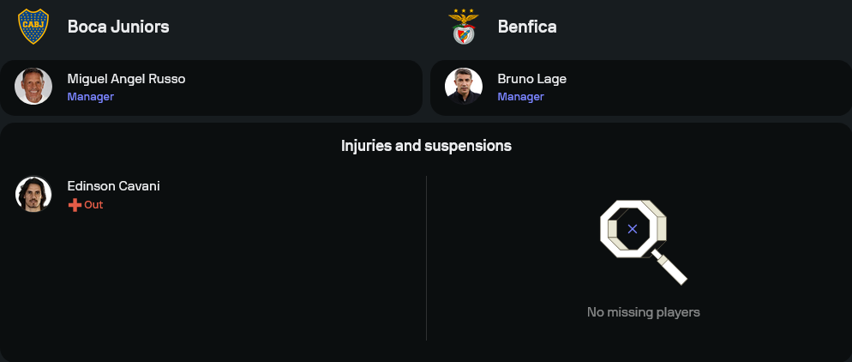
Task: Click the empty-state magnifying glass handle
Action: (671, 268)
